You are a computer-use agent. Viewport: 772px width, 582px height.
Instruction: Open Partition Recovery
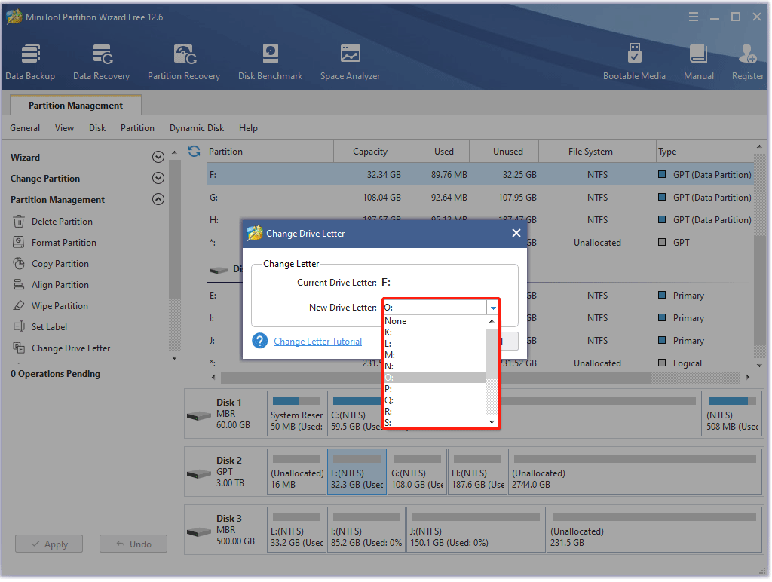(184, 60)
